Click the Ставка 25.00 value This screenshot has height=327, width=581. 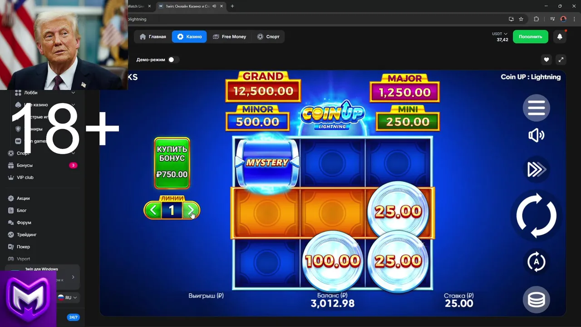(x=459, y=303)
